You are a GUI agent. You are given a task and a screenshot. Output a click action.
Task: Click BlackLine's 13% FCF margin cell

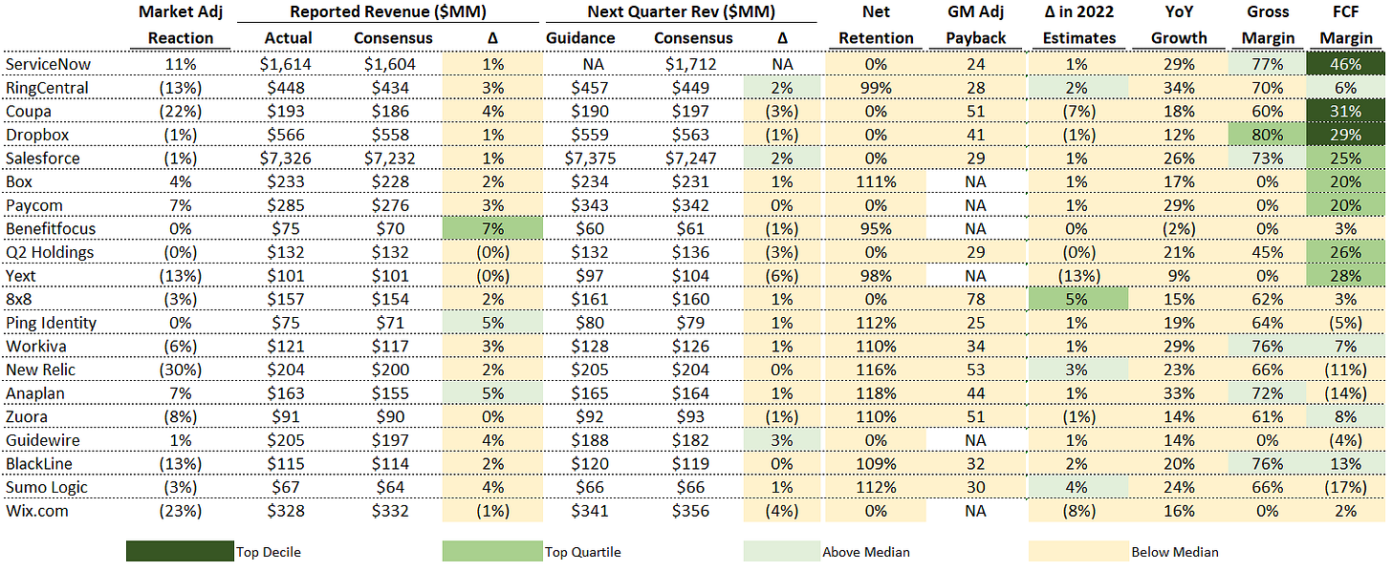[x=1346, y=464]
